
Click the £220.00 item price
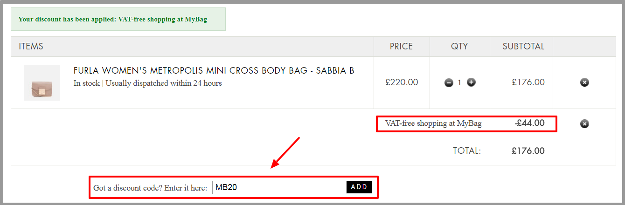tap(402, 82)
